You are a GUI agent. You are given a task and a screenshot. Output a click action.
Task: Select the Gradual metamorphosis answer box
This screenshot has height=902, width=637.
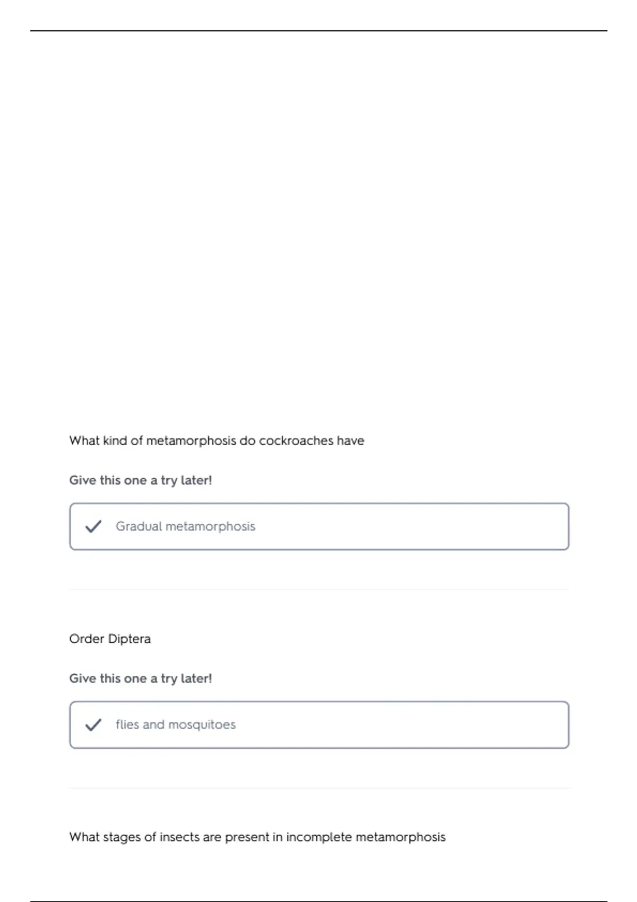pyautogui.click(x=319, y=526)
